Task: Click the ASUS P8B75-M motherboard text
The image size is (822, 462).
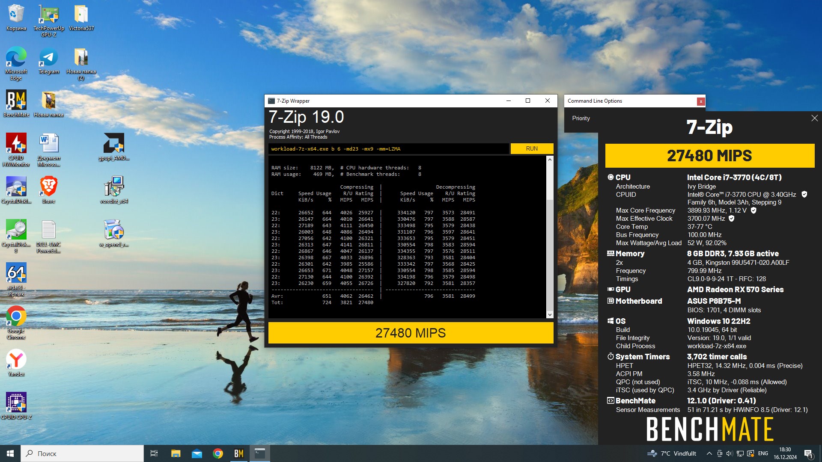Action: [x=714, y=301]
